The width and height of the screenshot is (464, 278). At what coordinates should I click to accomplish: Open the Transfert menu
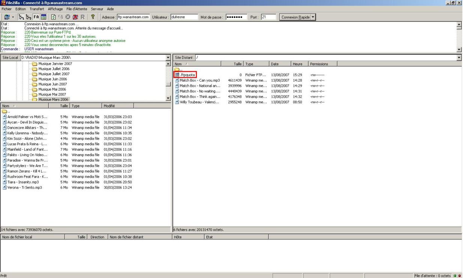37,9
